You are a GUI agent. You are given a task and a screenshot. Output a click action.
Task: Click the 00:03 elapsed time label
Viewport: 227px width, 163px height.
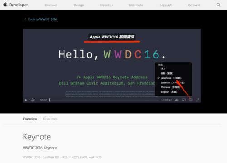point(44,100)
